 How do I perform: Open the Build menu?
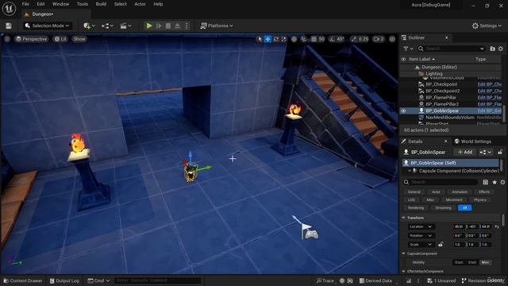101,4
